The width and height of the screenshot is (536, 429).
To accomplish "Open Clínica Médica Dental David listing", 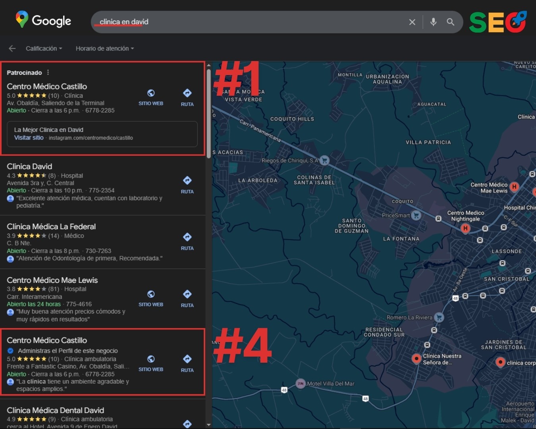I will tap(56, 410).
